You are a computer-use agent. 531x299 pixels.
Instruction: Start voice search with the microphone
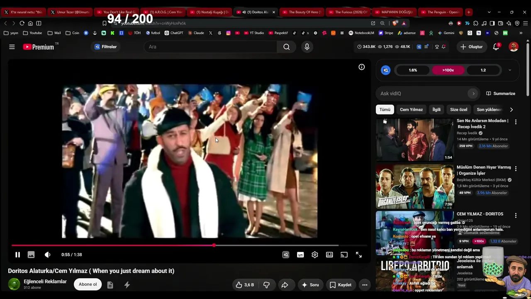307,47
